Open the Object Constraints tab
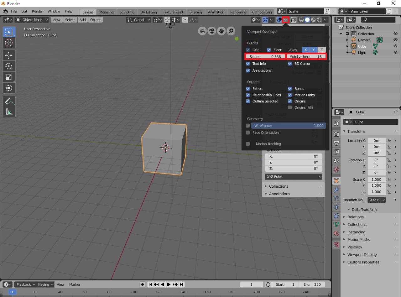The height and width of the screenshot is (297, 401). click(336, 216)
